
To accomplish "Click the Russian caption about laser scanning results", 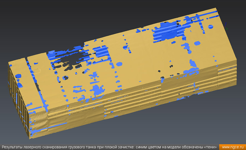I will coord(109,147).
